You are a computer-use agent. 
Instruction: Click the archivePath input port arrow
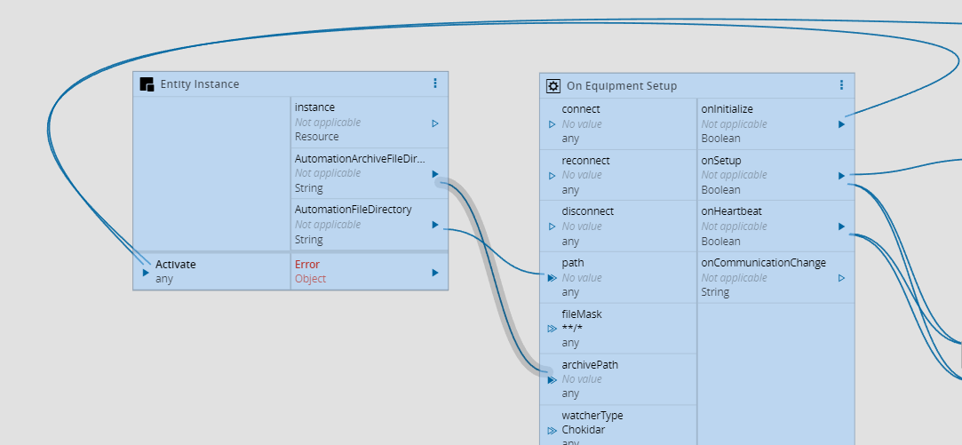point(552,380)
